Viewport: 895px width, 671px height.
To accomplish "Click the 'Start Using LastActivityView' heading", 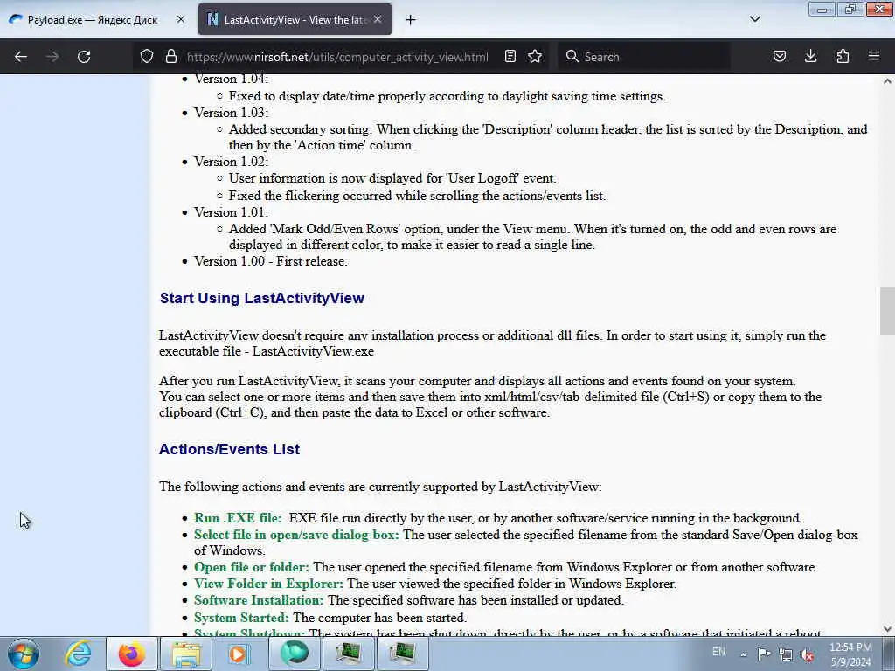I will pos(262,298).
